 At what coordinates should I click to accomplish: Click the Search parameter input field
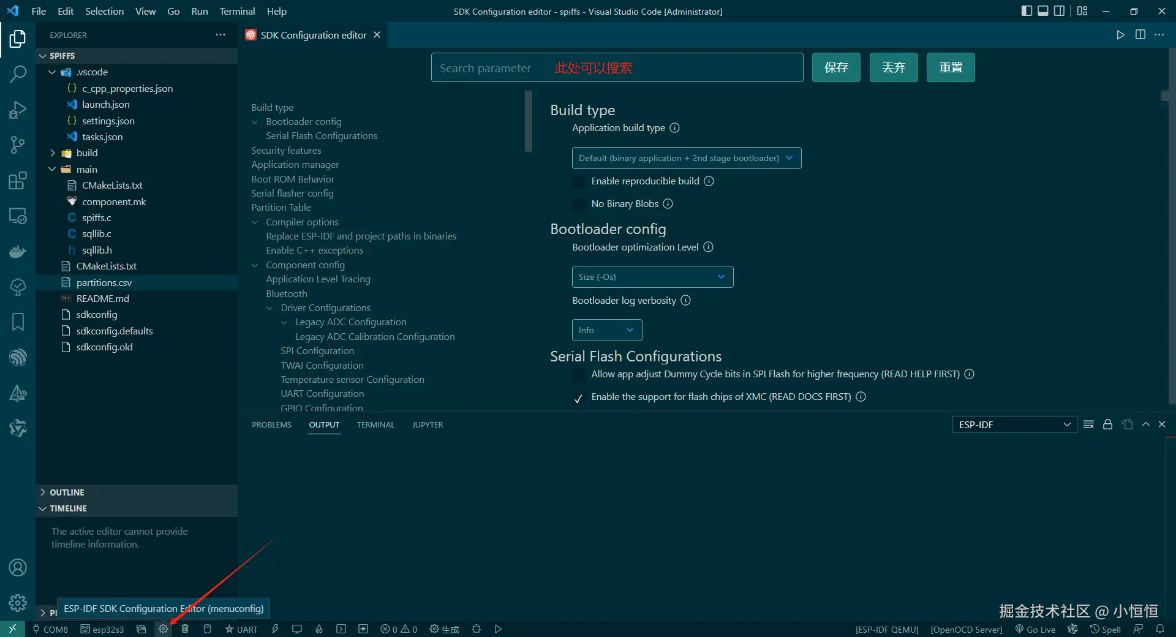617,67
